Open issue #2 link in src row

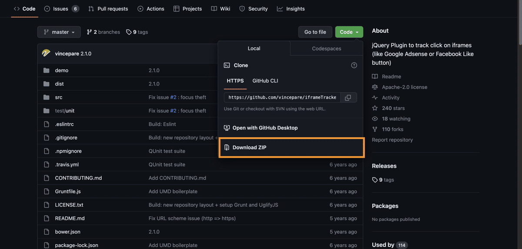pyautogui.click(x=173, y=97)
